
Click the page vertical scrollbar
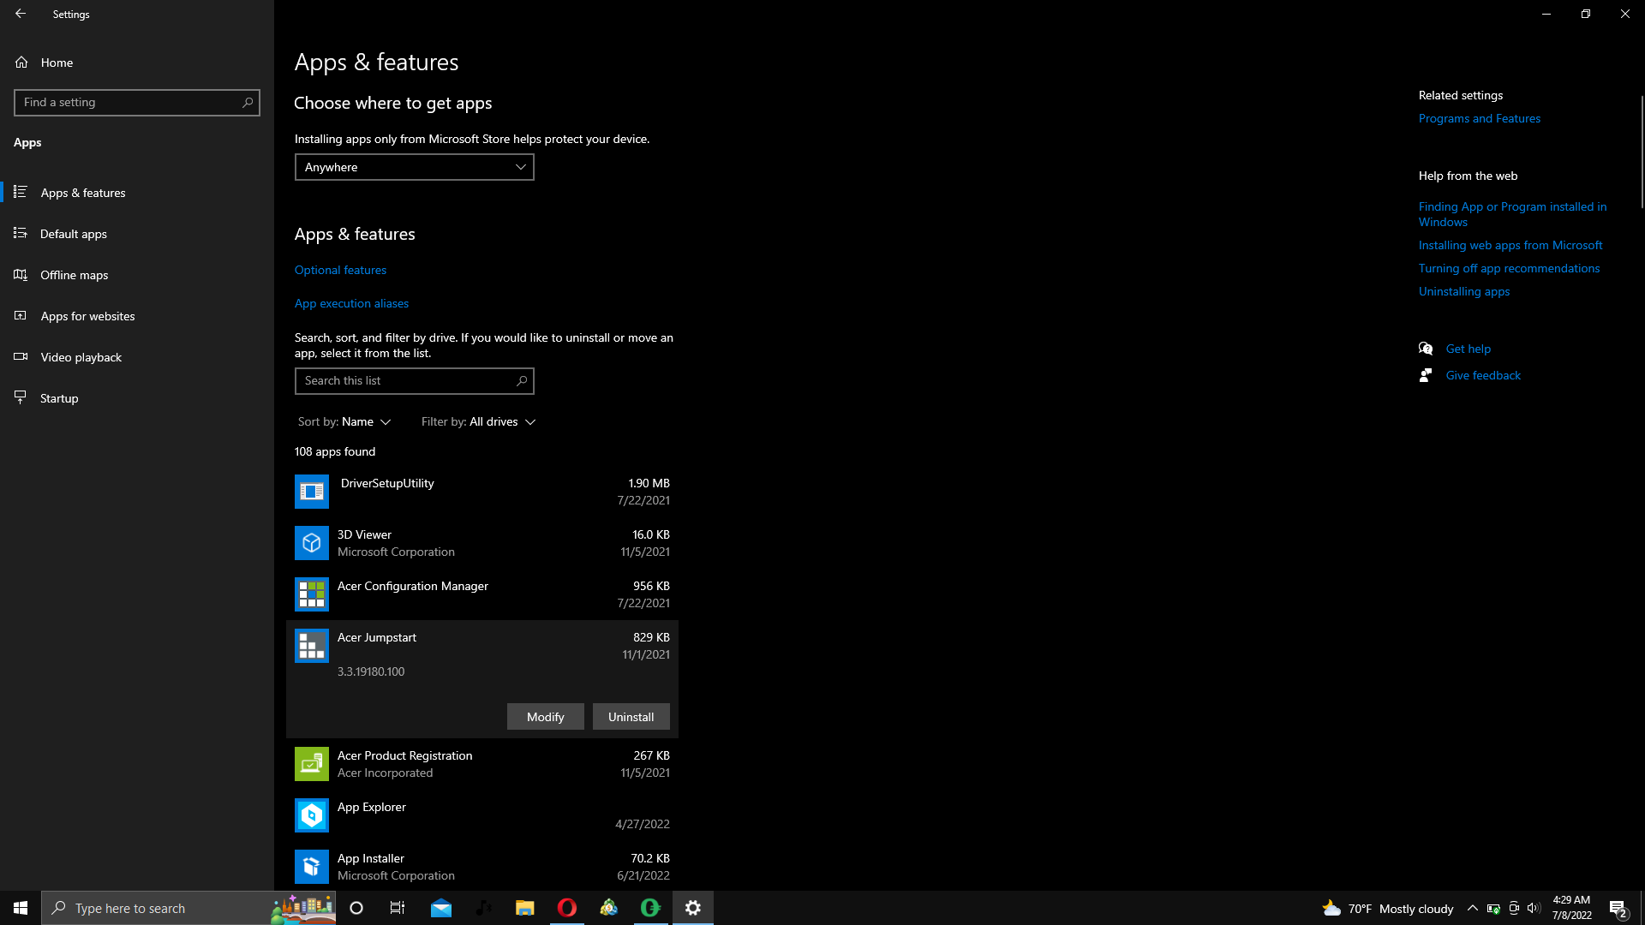coord(1641,152)
